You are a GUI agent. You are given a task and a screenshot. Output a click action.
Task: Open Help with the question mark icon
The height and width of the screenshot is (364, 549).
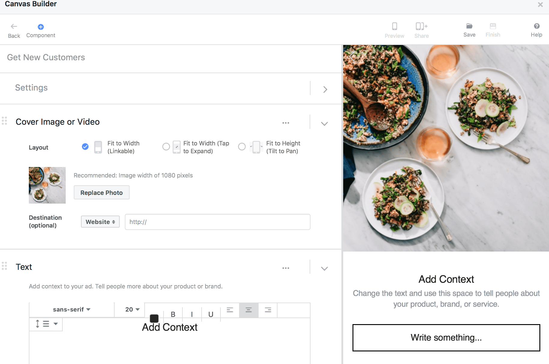[x=537, y=26]
